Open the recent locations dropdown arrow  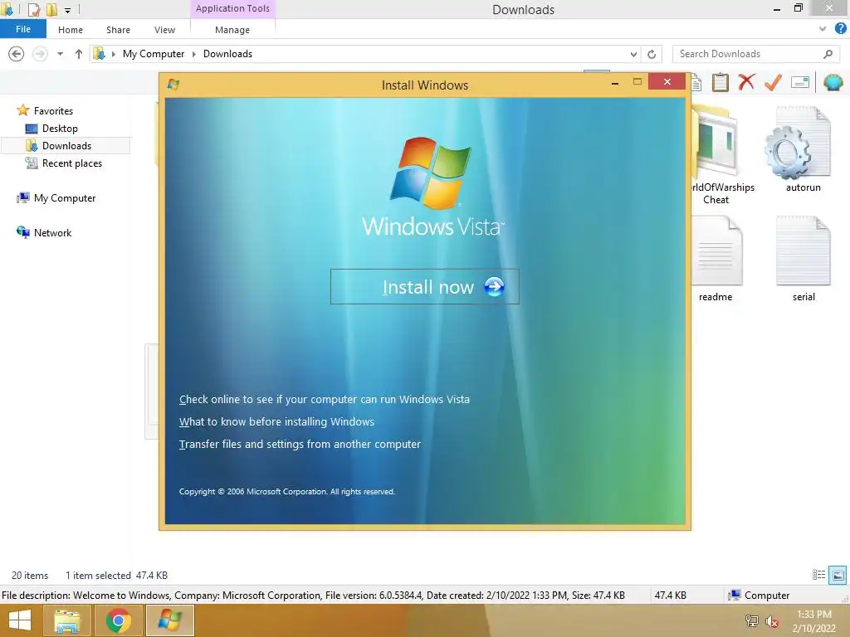pos(60,54)
